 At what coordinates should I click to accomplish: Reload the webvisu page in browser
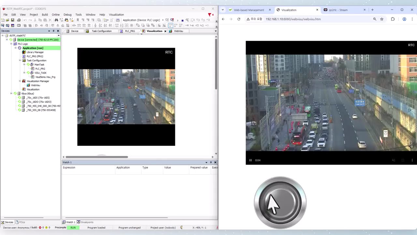point(239,19)
